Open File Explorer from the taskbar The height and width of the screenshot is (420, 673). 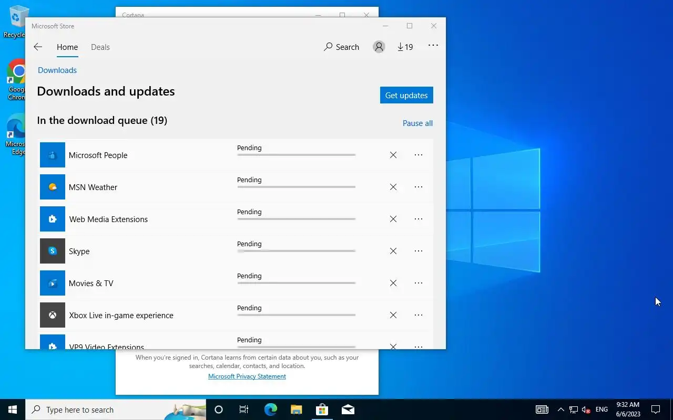click(297, 409)
